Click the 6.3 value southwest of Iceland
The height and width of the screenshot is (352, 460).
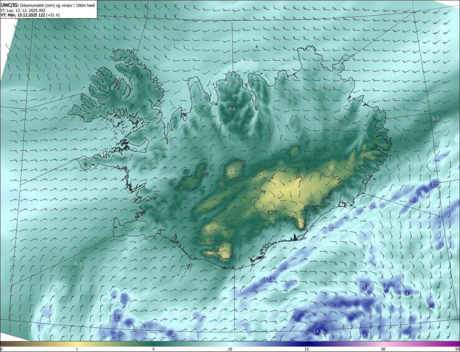click(78, 264)
